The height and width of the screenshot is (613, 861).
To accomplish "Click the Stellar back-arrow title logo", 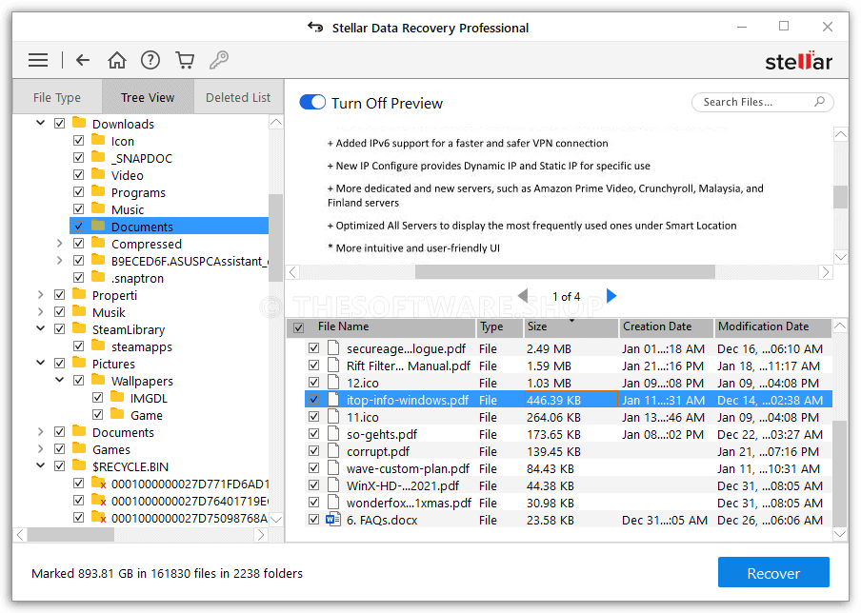I will [315, 27].
